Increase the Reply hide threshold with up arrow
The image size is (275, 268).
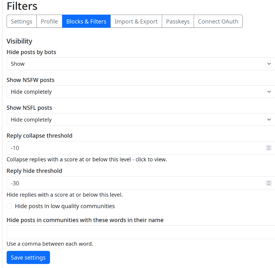269,182
